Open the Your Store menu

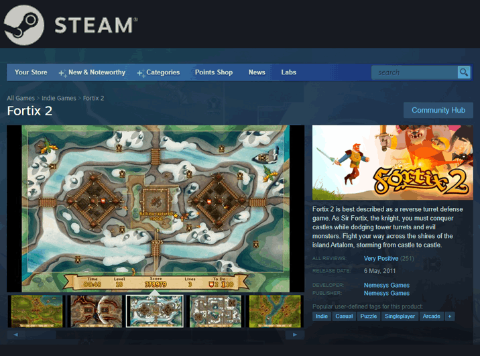[31, 72]
